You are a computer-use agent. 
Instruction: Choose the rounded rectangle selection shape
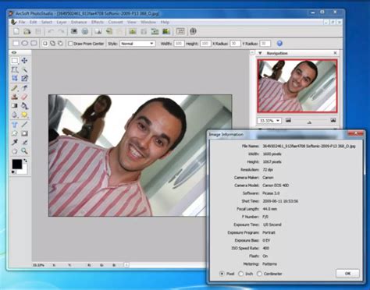pyautogui.click(x=34, y=43)
